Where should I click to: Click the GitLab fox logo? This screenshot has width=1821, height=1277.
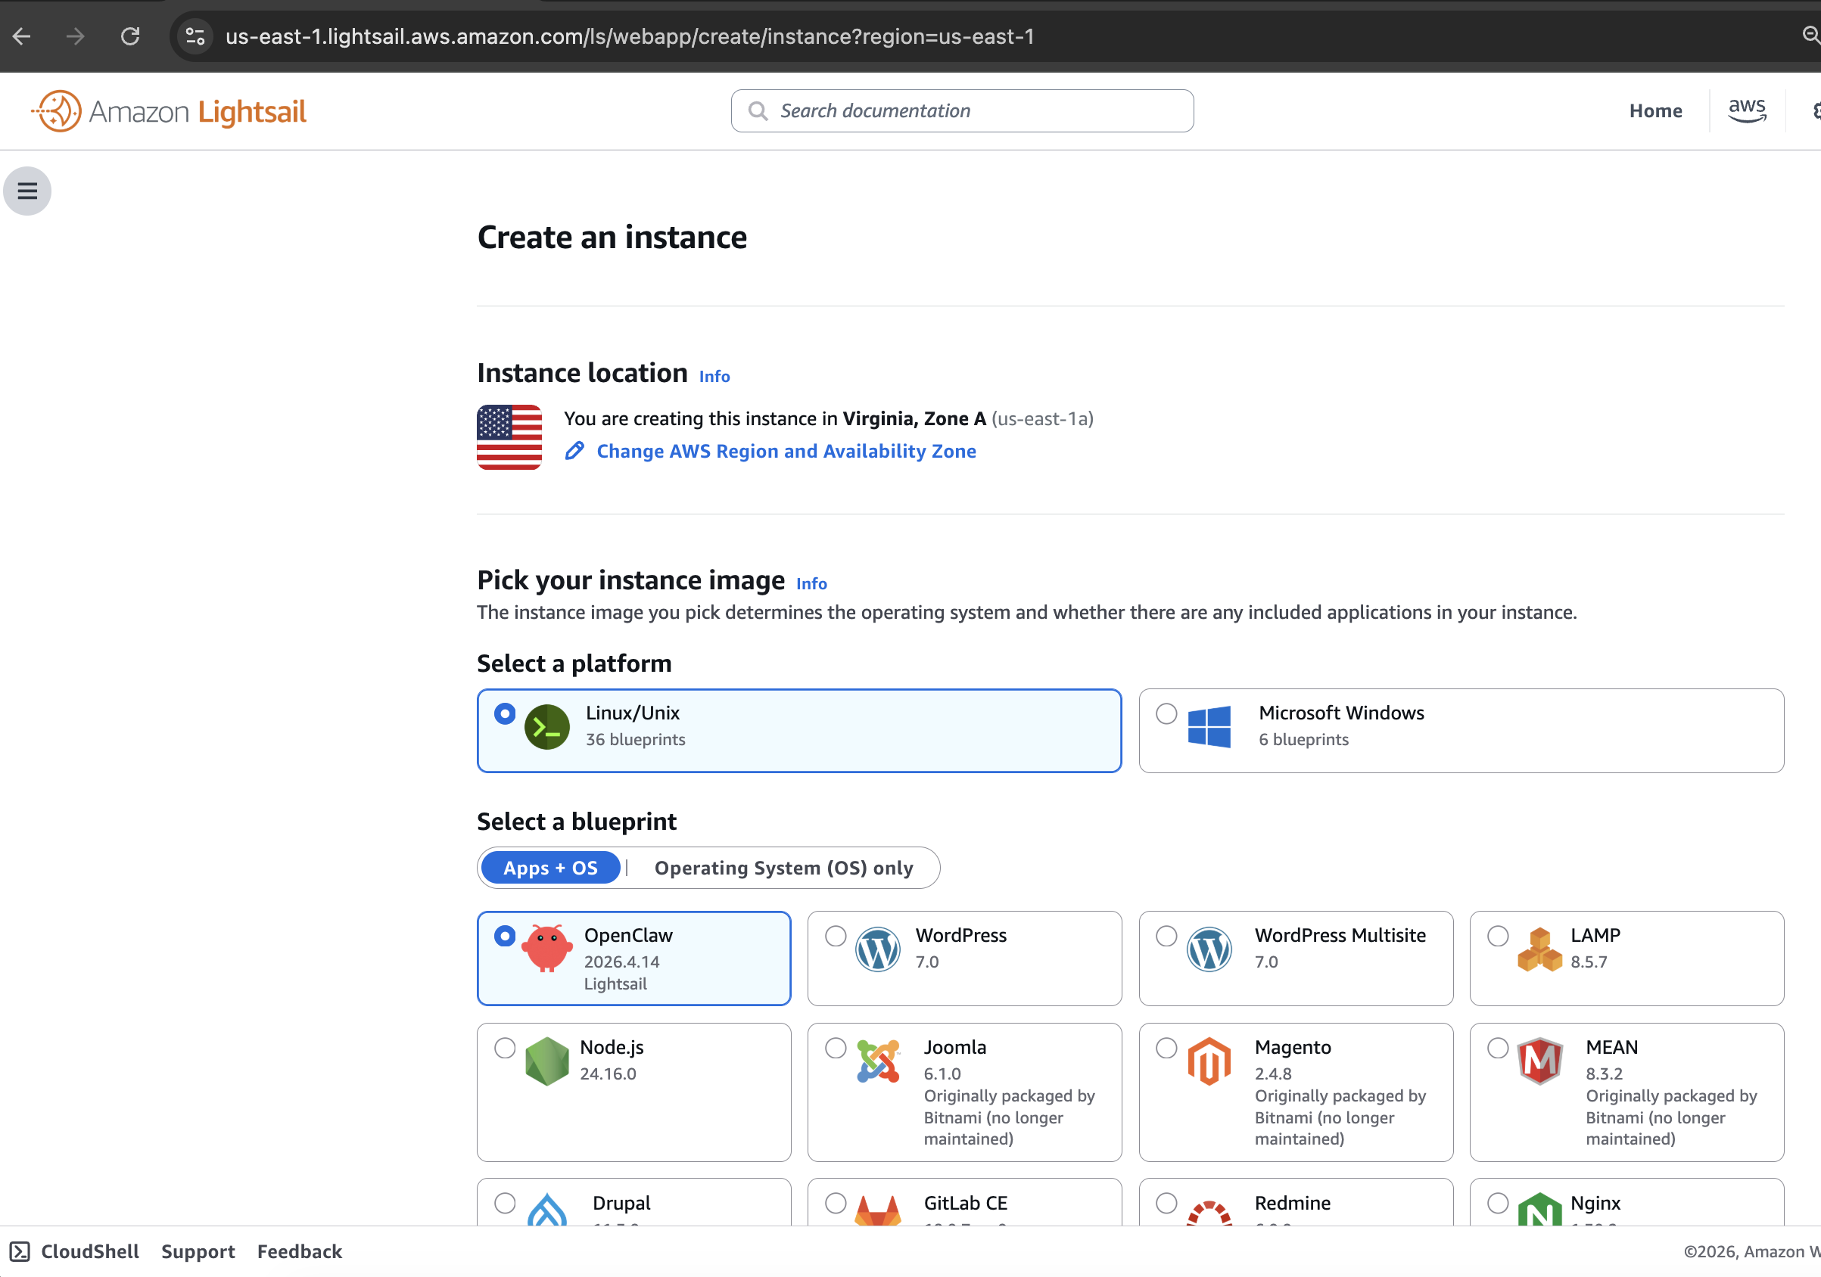878,1210
